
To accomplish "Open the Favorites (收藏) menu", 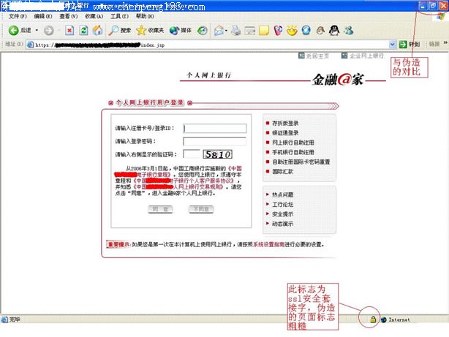I will pos(92,15).
